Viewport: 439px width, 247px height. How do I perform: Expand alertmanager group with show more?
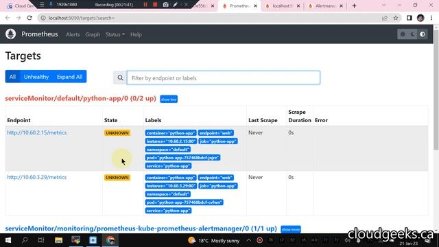click(x=291, y=229)
